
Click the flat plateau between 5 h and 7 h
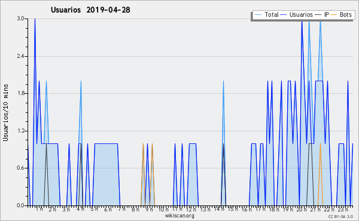tap(106, 143)
